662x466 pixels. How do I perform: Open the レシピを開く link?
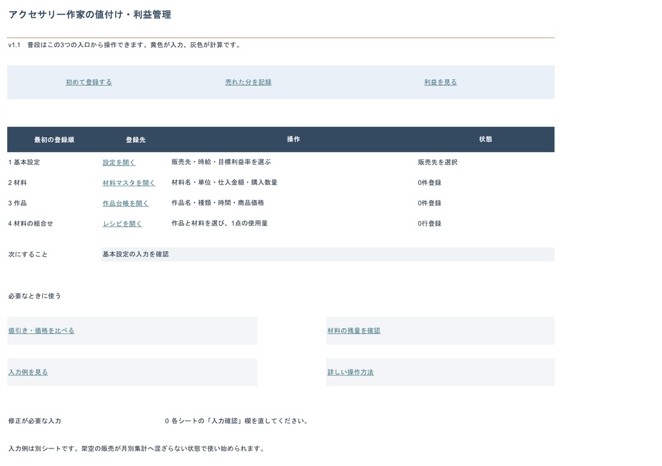coord(122,223)
